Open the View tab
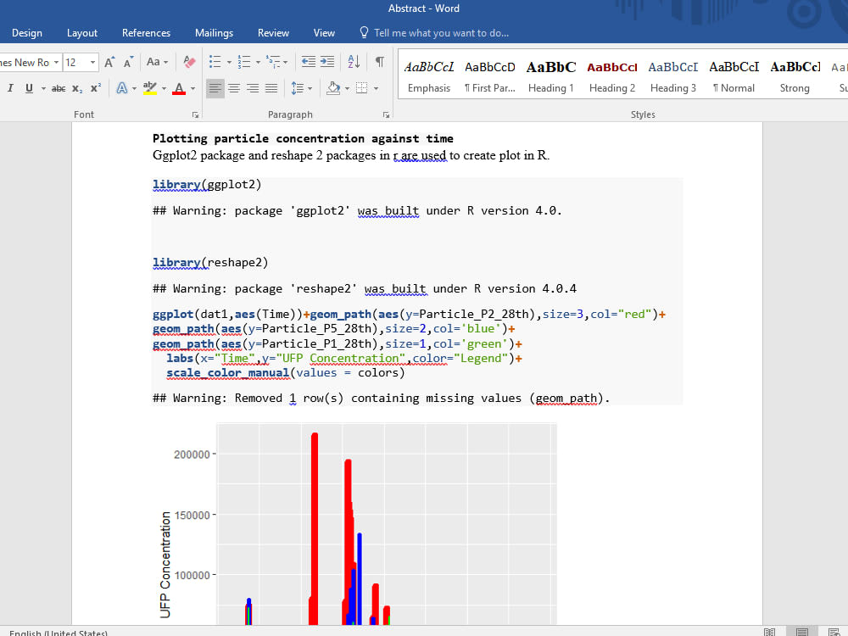This screenshot has width=848, height=636. click(324, 33)
